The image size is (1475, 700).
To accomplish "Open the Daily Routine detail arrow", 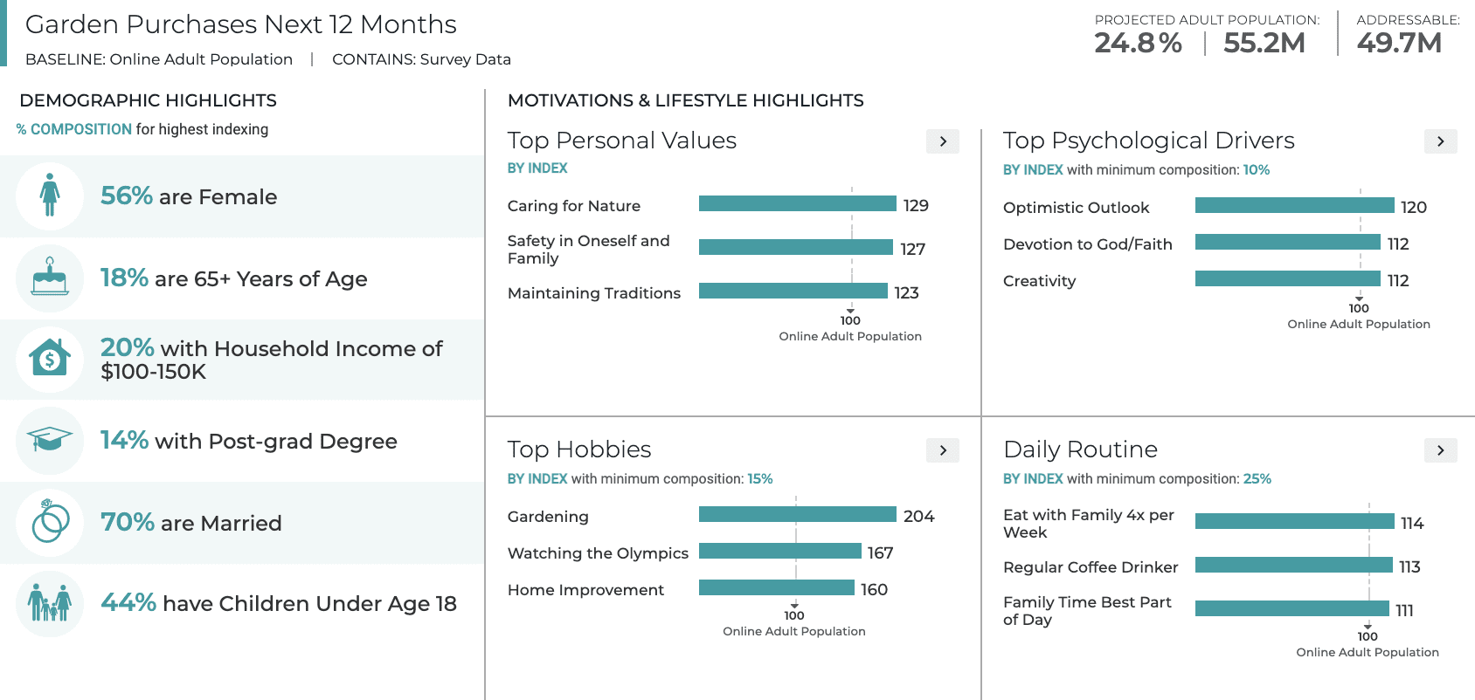I will (x=1440, y=450).
